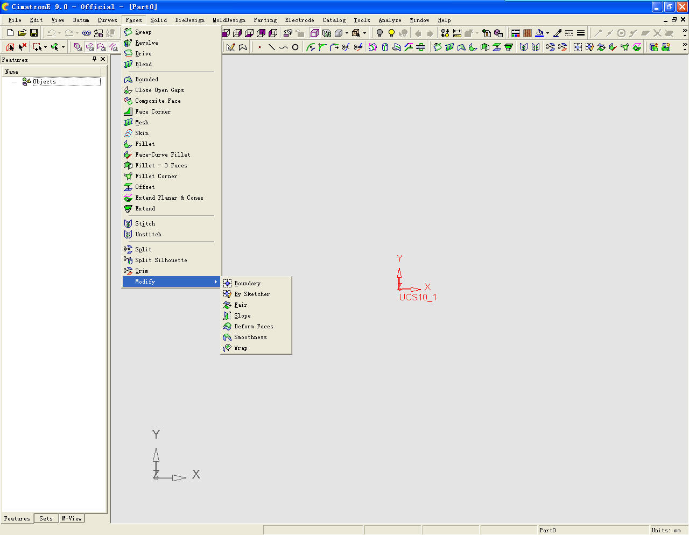689x535 pixels.
Task: Open the Electrode menu
Action: pos(299,20)
